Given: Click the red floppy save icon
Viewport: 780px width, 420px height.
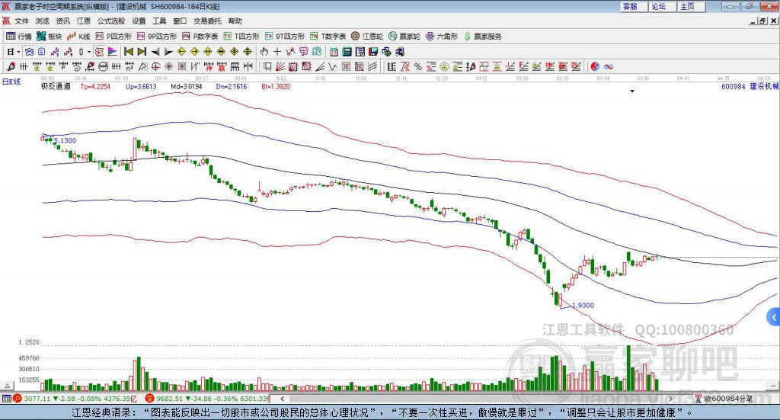Looking at the screenshot, I should point(373,52).
